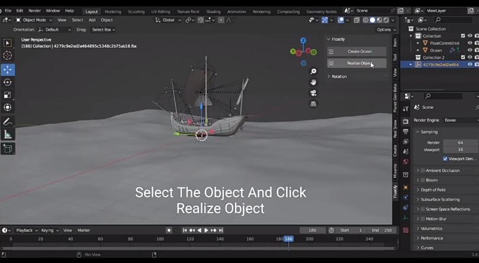Enable the Motion Blur checkbox

coord(423,219)
